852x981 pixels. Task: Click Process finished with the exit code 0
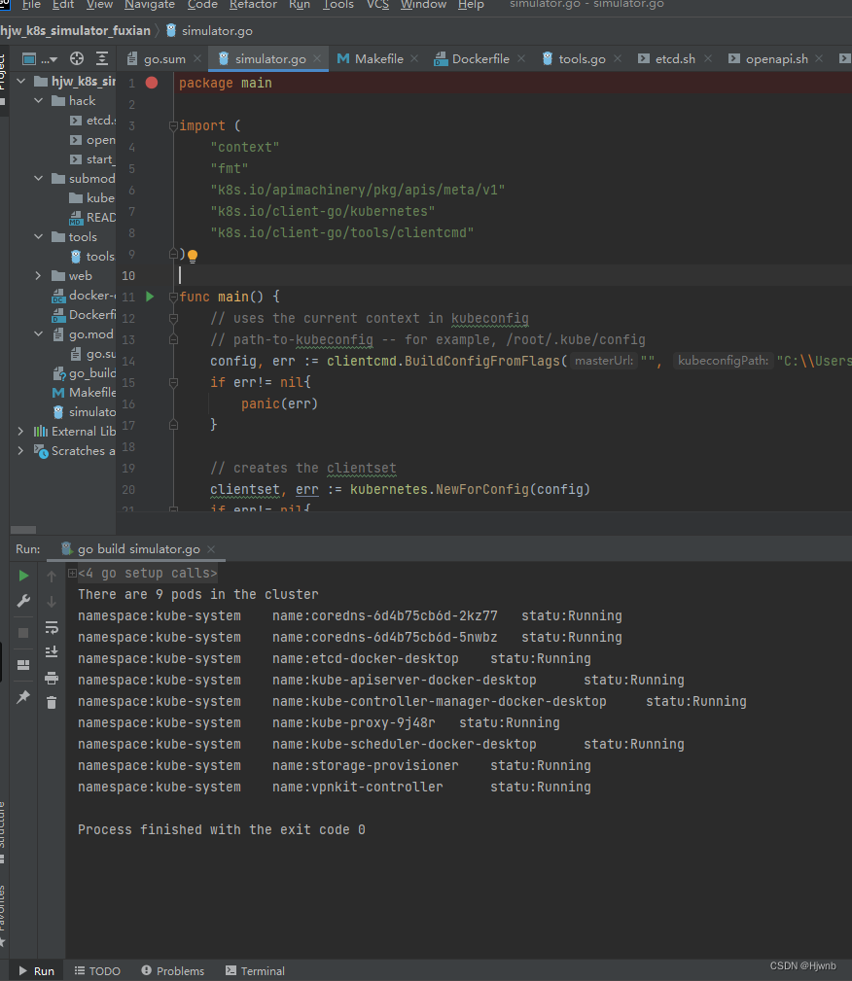(222, 829)
